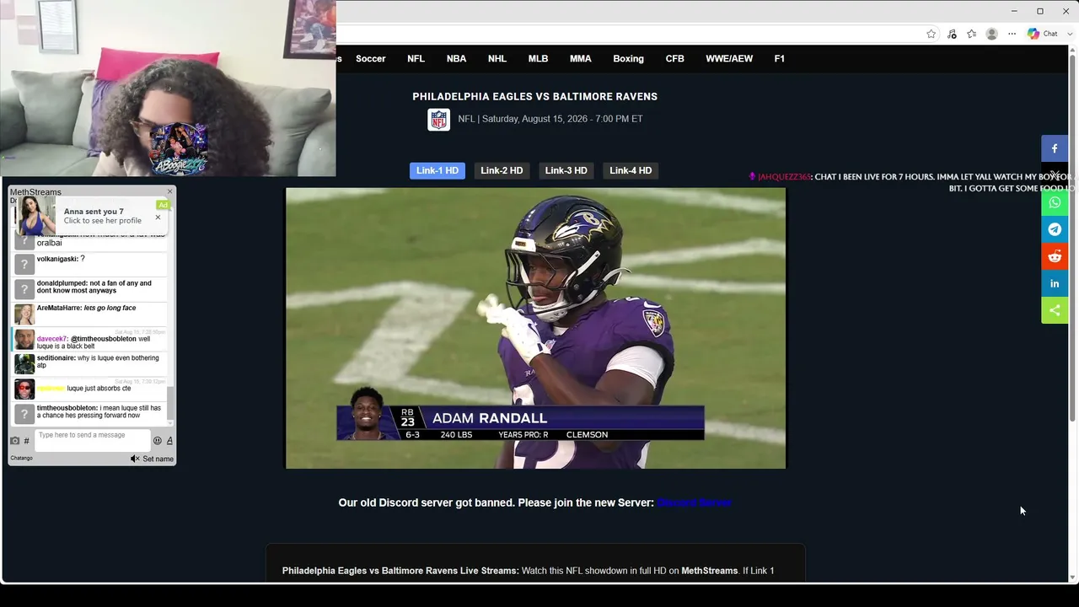Go to the MMA streams menu
1079x607 pixels.
[x=580, y=58]
